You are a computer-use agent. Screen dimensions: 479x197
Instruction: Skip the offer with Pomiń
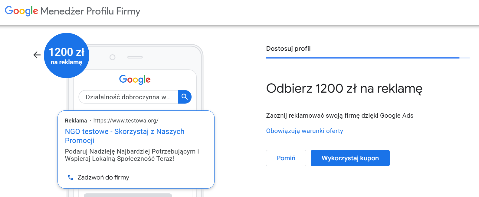(286, 158)
